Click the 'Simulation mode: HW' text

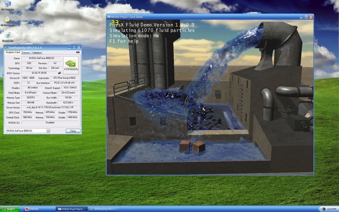(x=134, y=36)
